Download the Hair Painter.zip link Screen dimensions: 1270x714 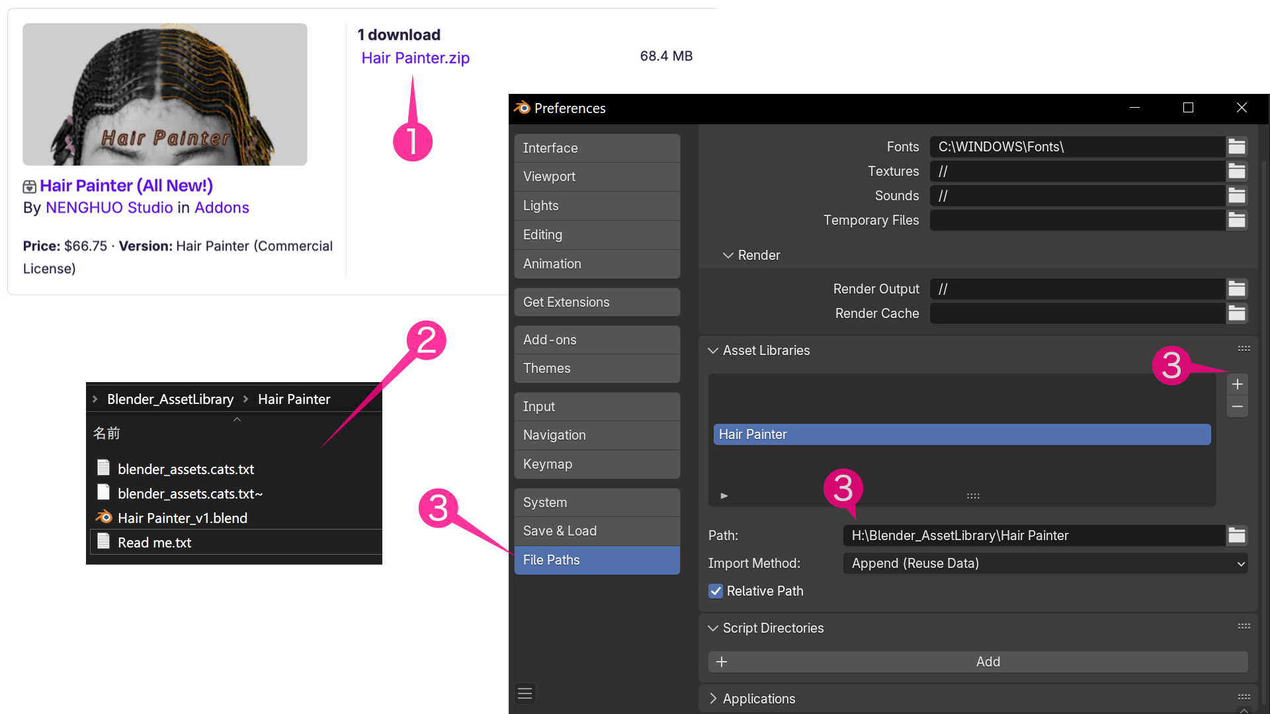click(x=415, y=58)
